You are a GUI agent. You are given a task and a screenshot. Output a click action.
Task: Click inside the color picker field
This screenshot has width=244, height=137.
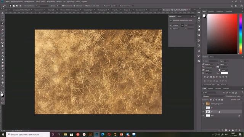tap(222, 34)
